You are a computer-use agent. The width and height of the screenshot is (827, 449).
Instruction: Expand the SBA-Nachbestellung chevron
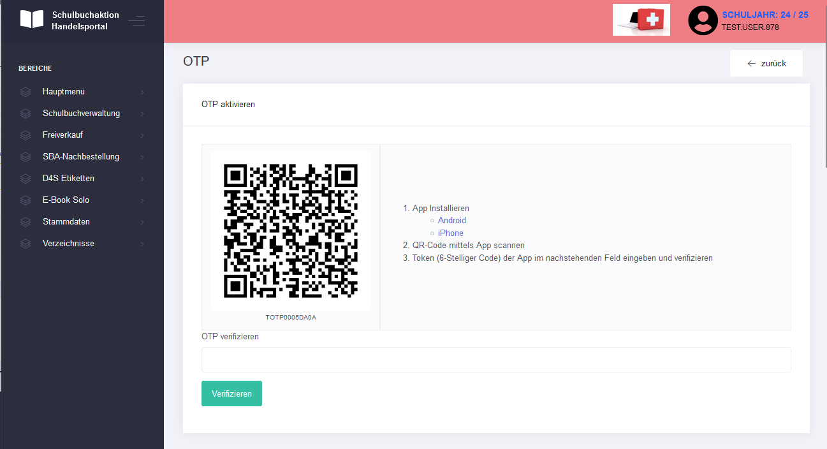coord(142,158)
